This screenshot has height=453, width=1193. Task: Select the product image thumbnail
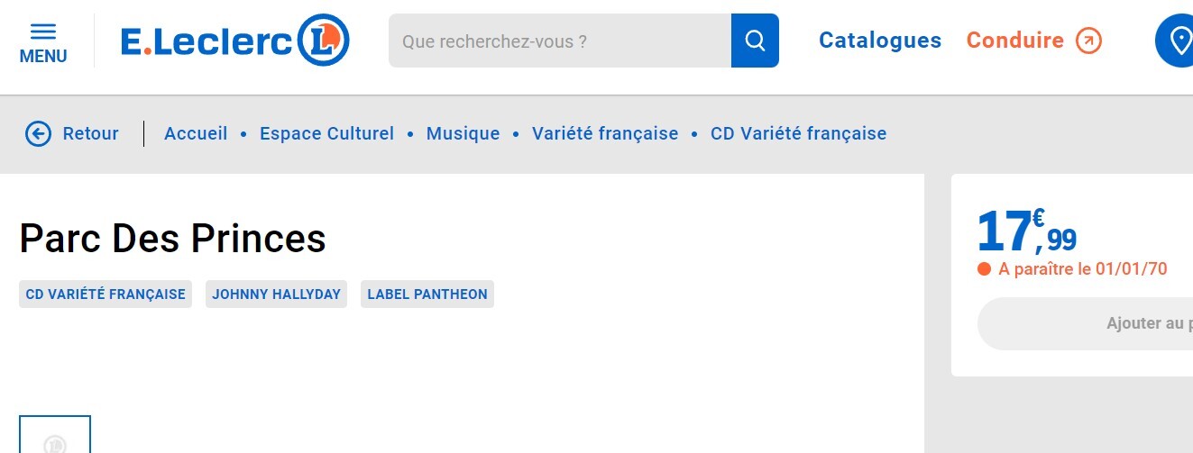click(55, 436)
